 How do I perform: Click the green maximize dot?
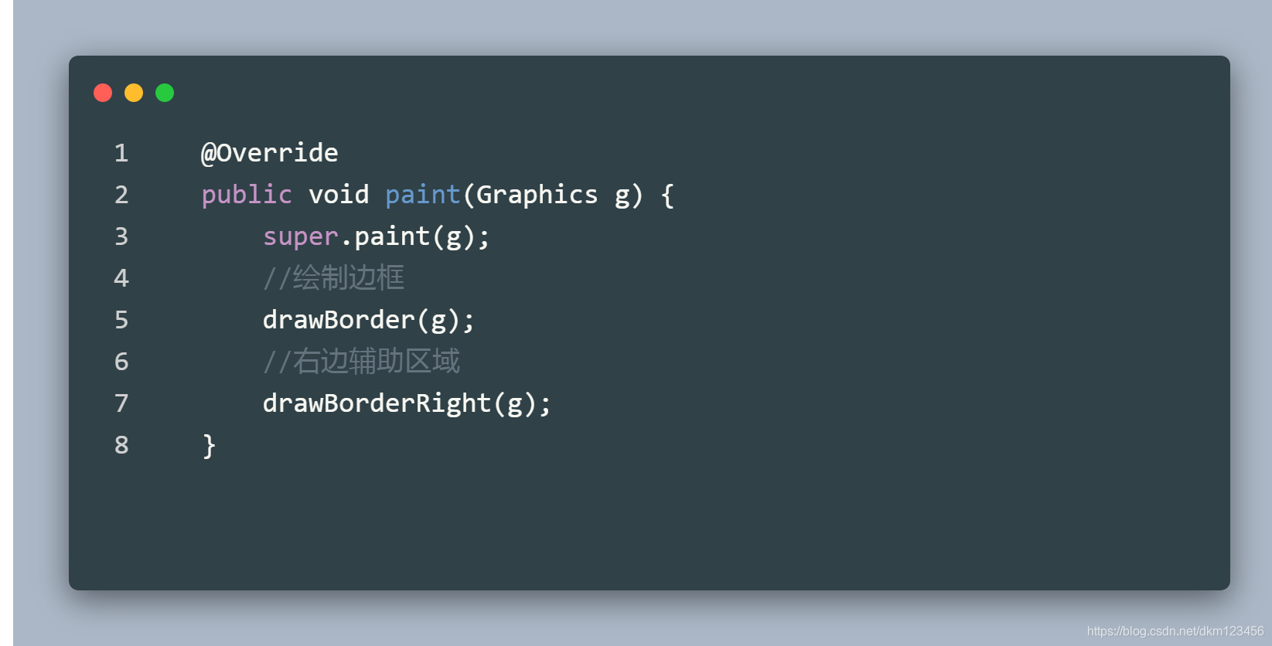point(165,93)
